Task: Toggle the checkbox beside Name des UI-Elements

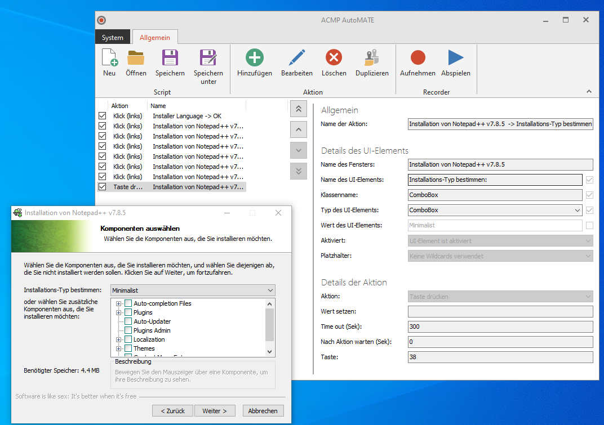Action: (x=589, y=180)
